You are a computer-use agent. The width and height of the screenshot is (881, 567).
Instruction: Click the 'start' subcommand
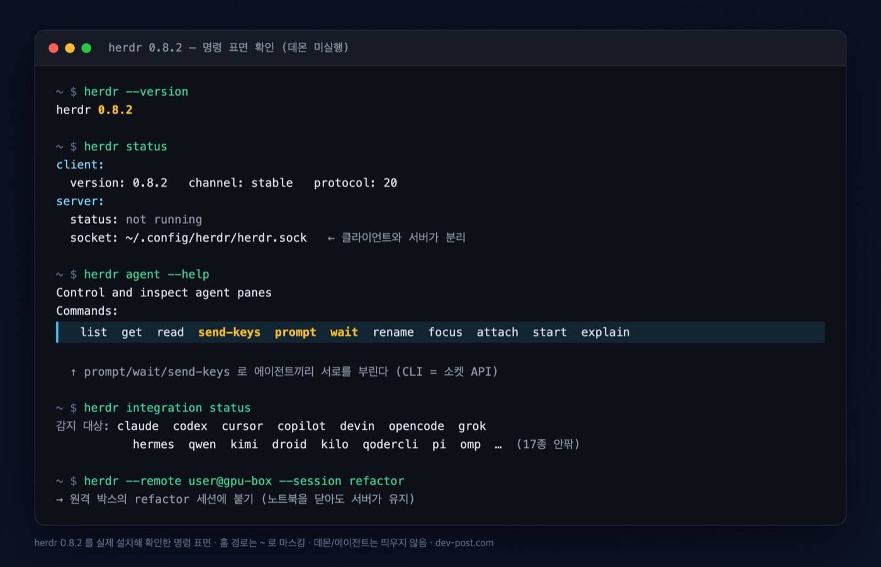tap(549, 332)
